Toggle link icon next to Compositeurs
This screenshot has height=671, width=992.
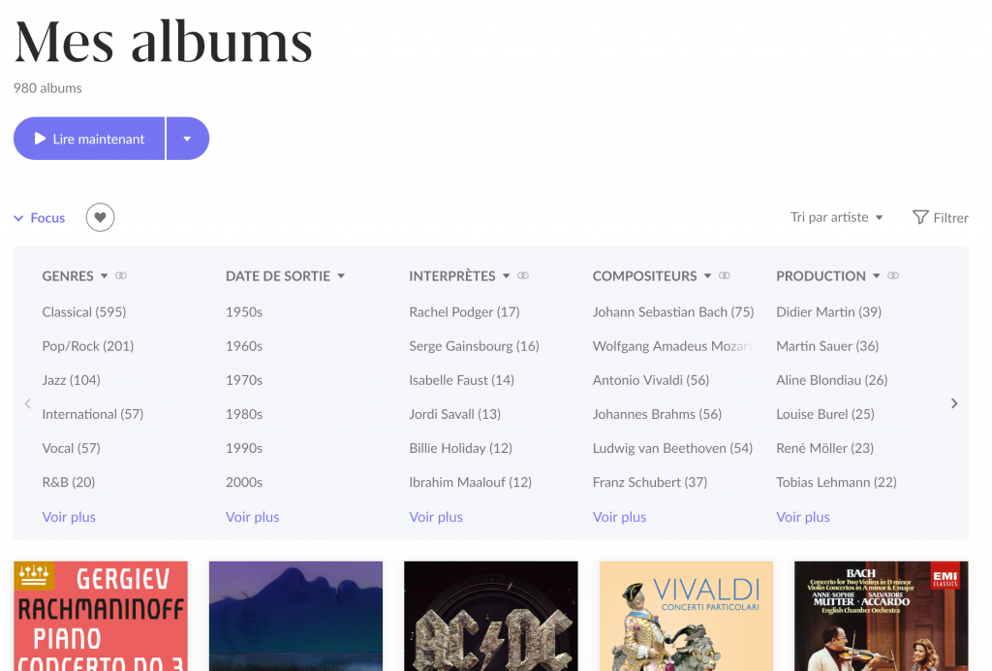[x=725, y=276]
